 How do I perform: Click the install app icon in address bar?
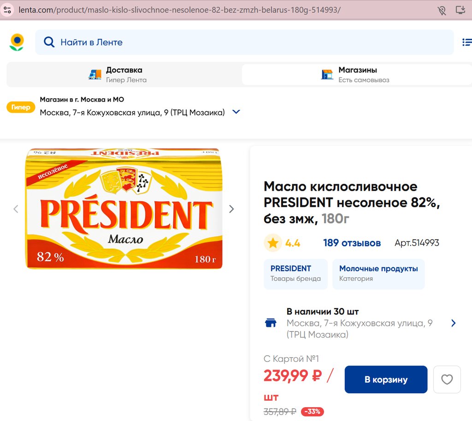coord(460,10)
